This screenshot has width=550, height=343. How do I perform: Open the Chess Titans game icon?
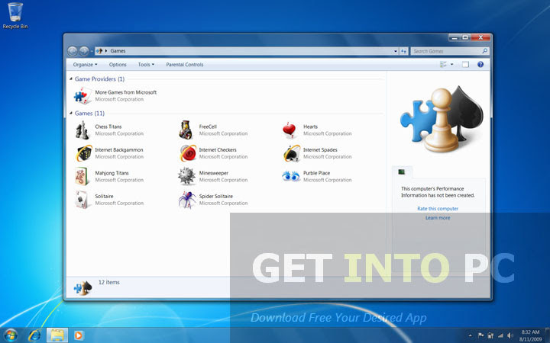tap(82, 130)
